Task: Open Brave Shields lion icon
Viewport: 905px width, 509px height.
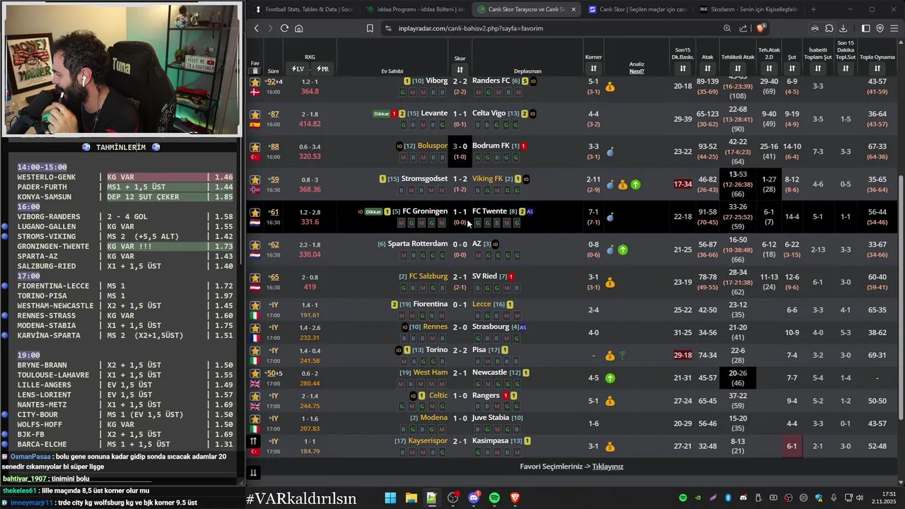Action: tap(760, 28)
